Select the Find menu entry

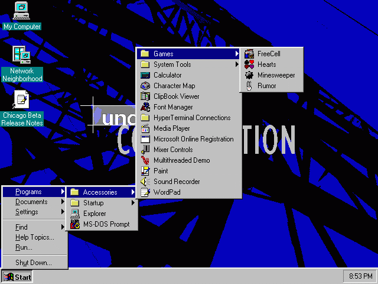click(35, 227)
